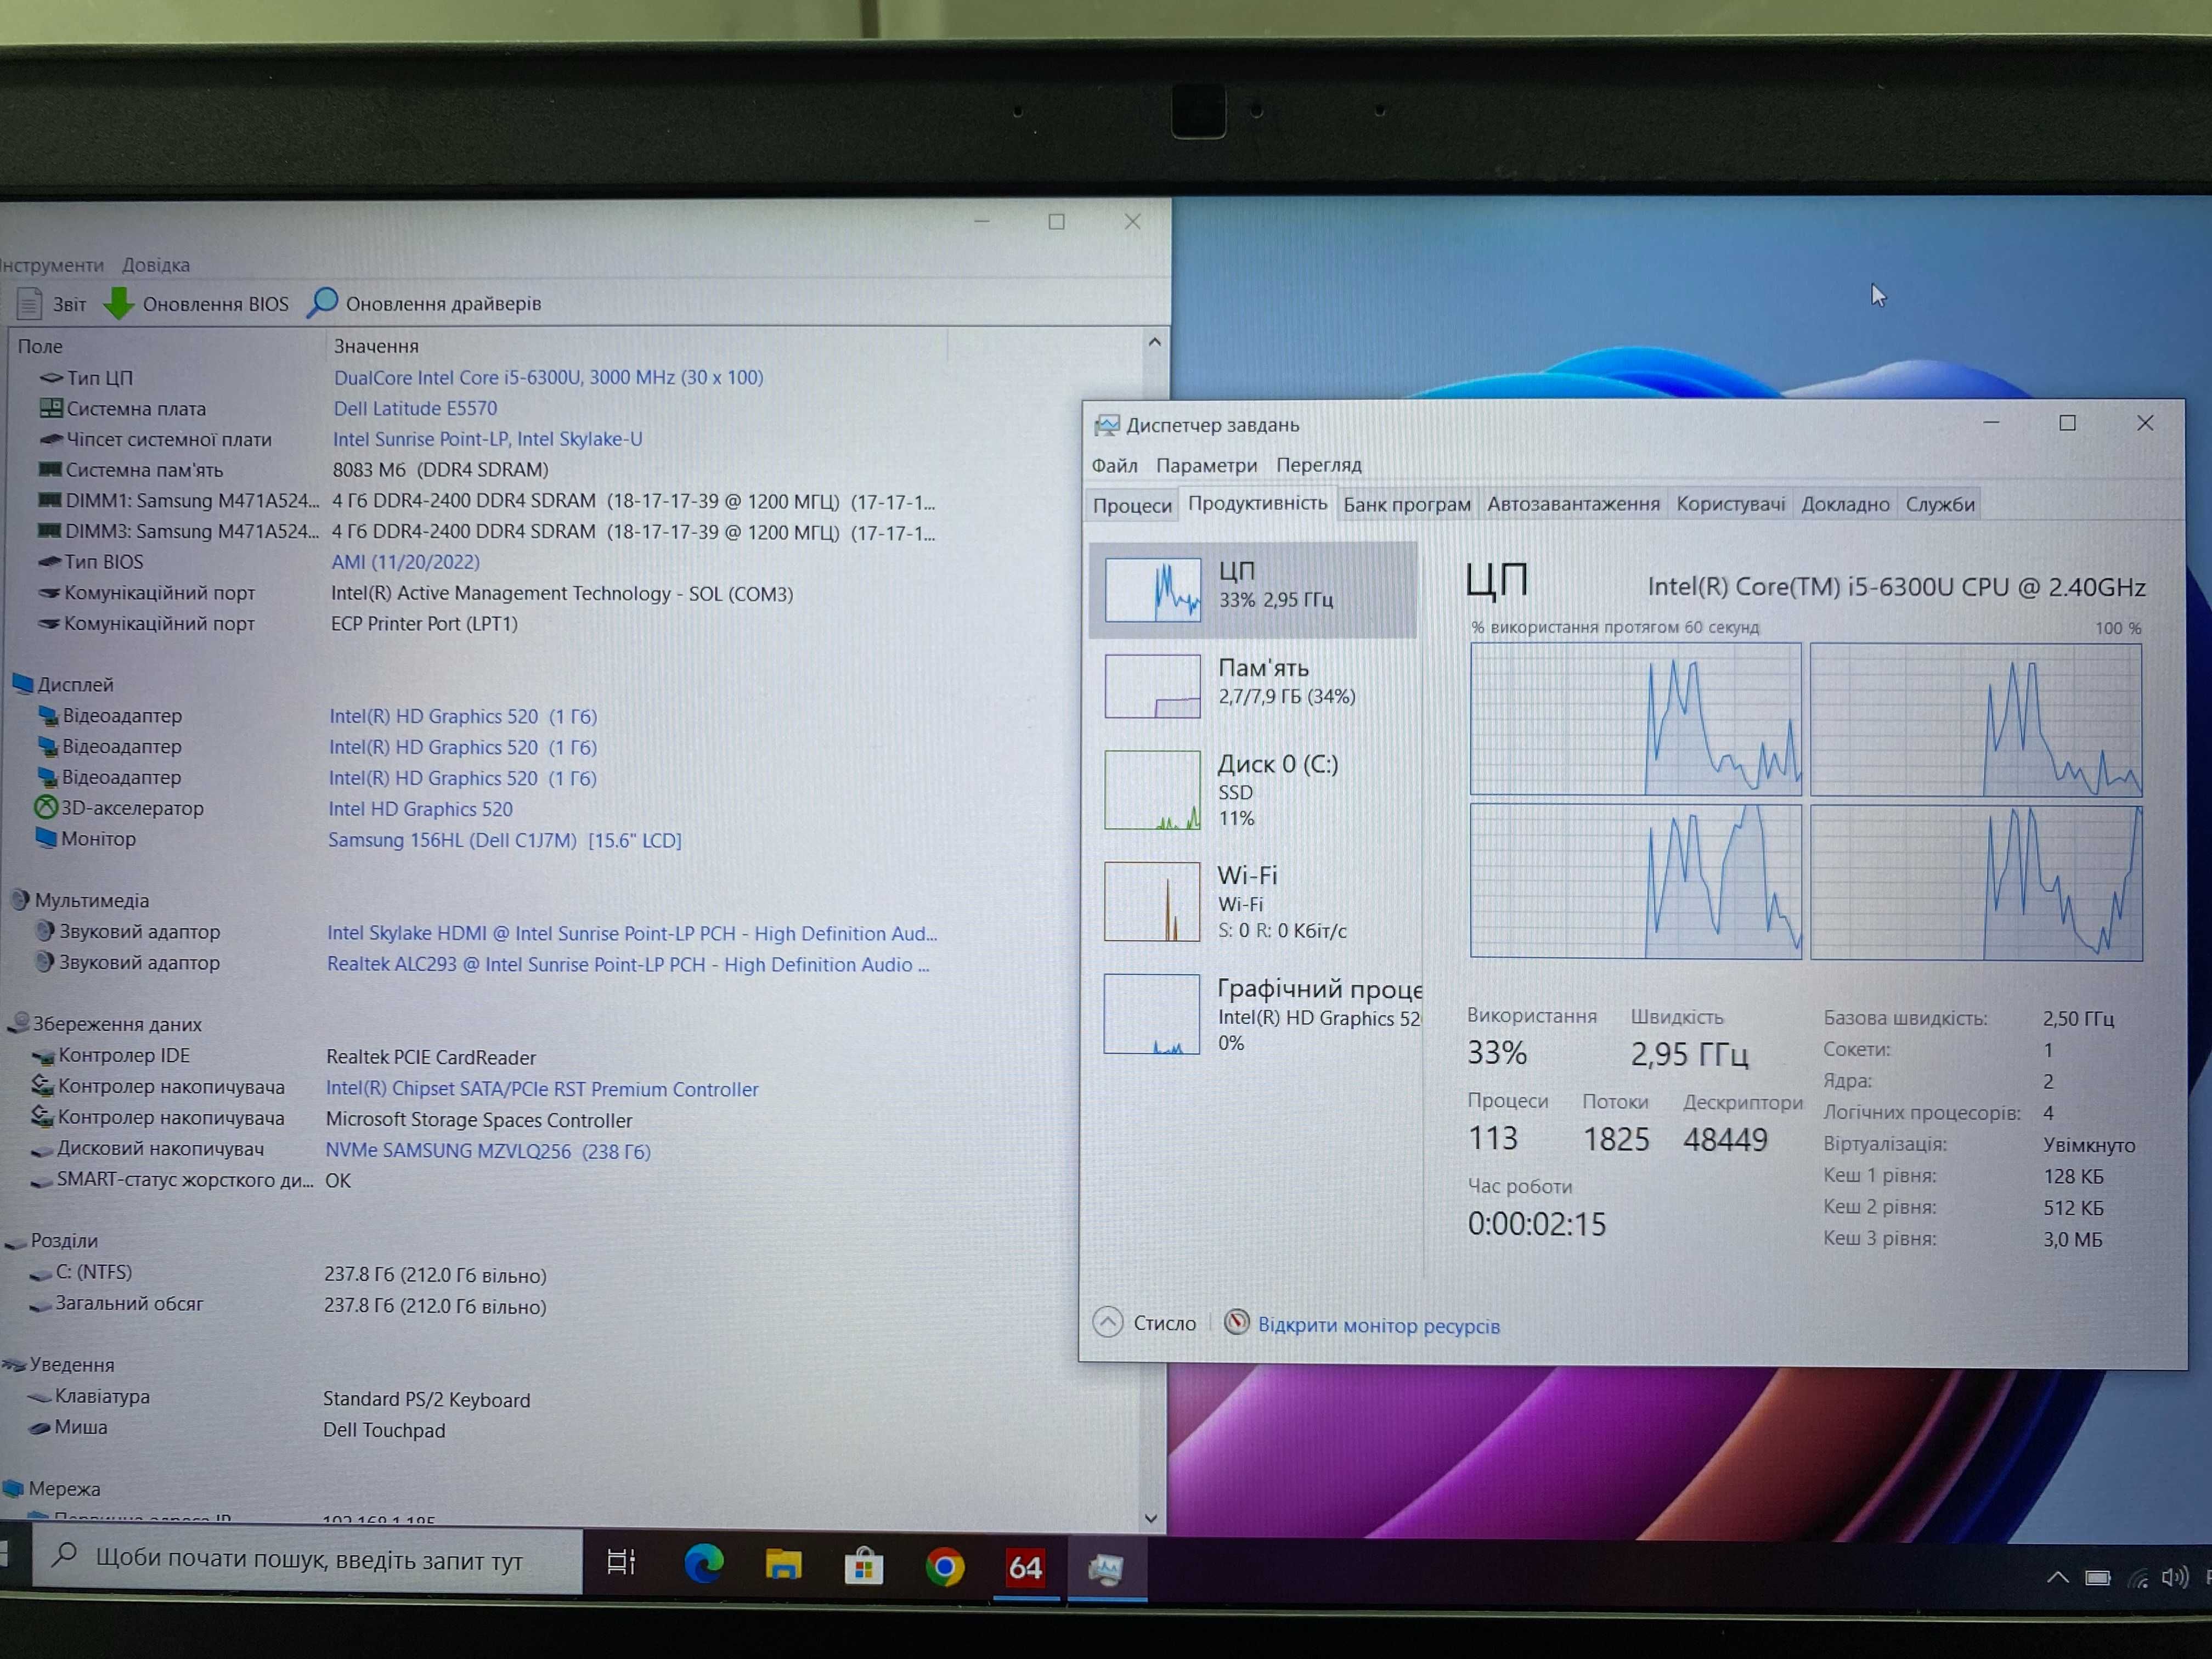Click the resource monitor icon
This screenshot has height=1659, width=2212.
[1237, 1323]
